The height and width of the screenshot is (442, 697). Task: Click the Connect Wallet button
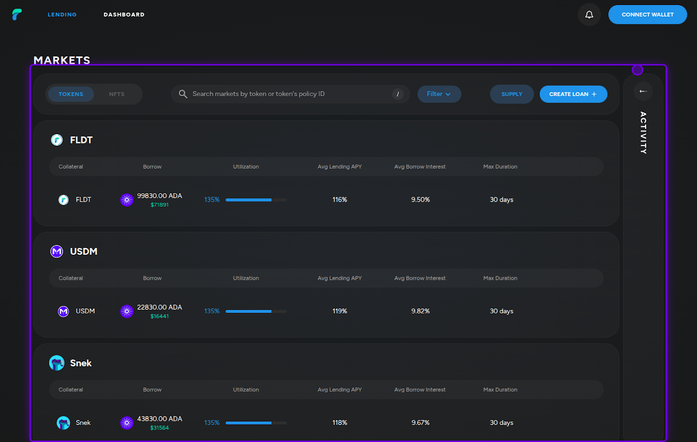click(647, 15)
